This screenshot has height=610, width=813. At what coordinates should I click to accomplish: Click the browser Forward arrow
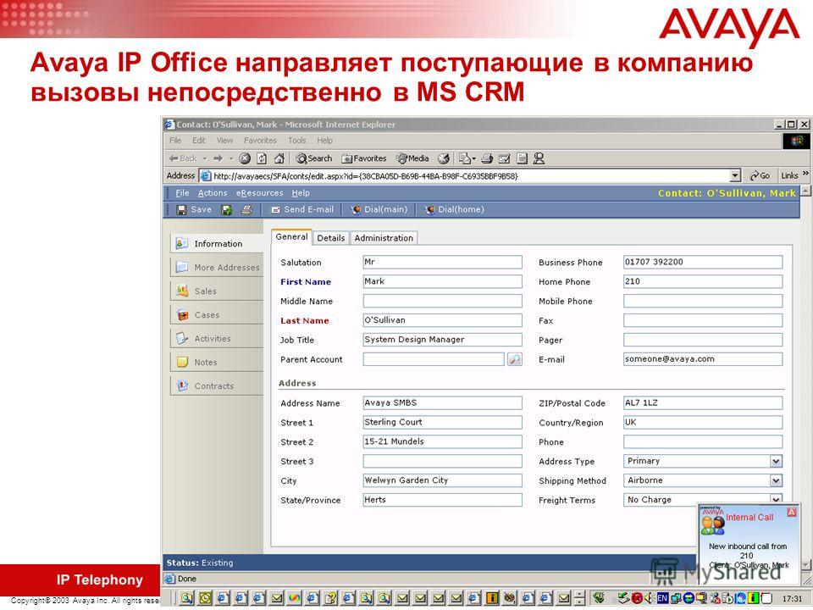pos(218,158)
